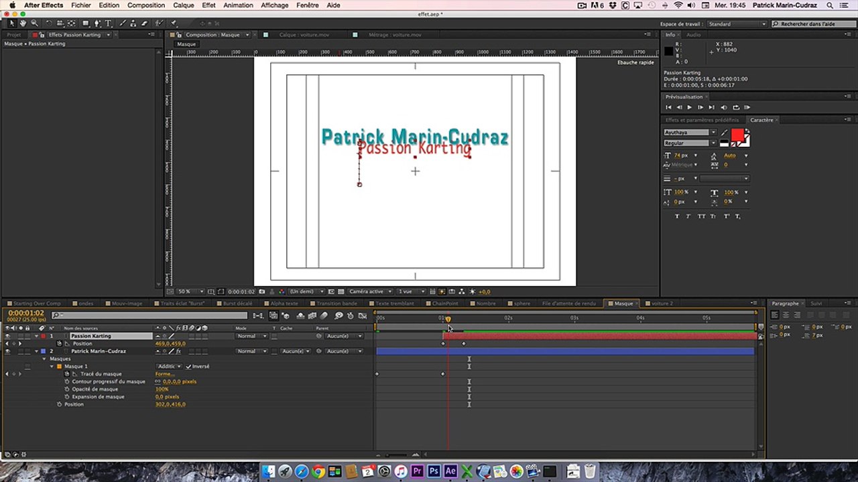Select the Hand tool in the toolbar
Screen dimensions: 858x482
tap(23, 23)
